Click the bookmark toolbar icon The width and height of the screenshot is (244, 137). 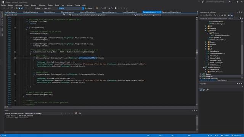[116, 8]
